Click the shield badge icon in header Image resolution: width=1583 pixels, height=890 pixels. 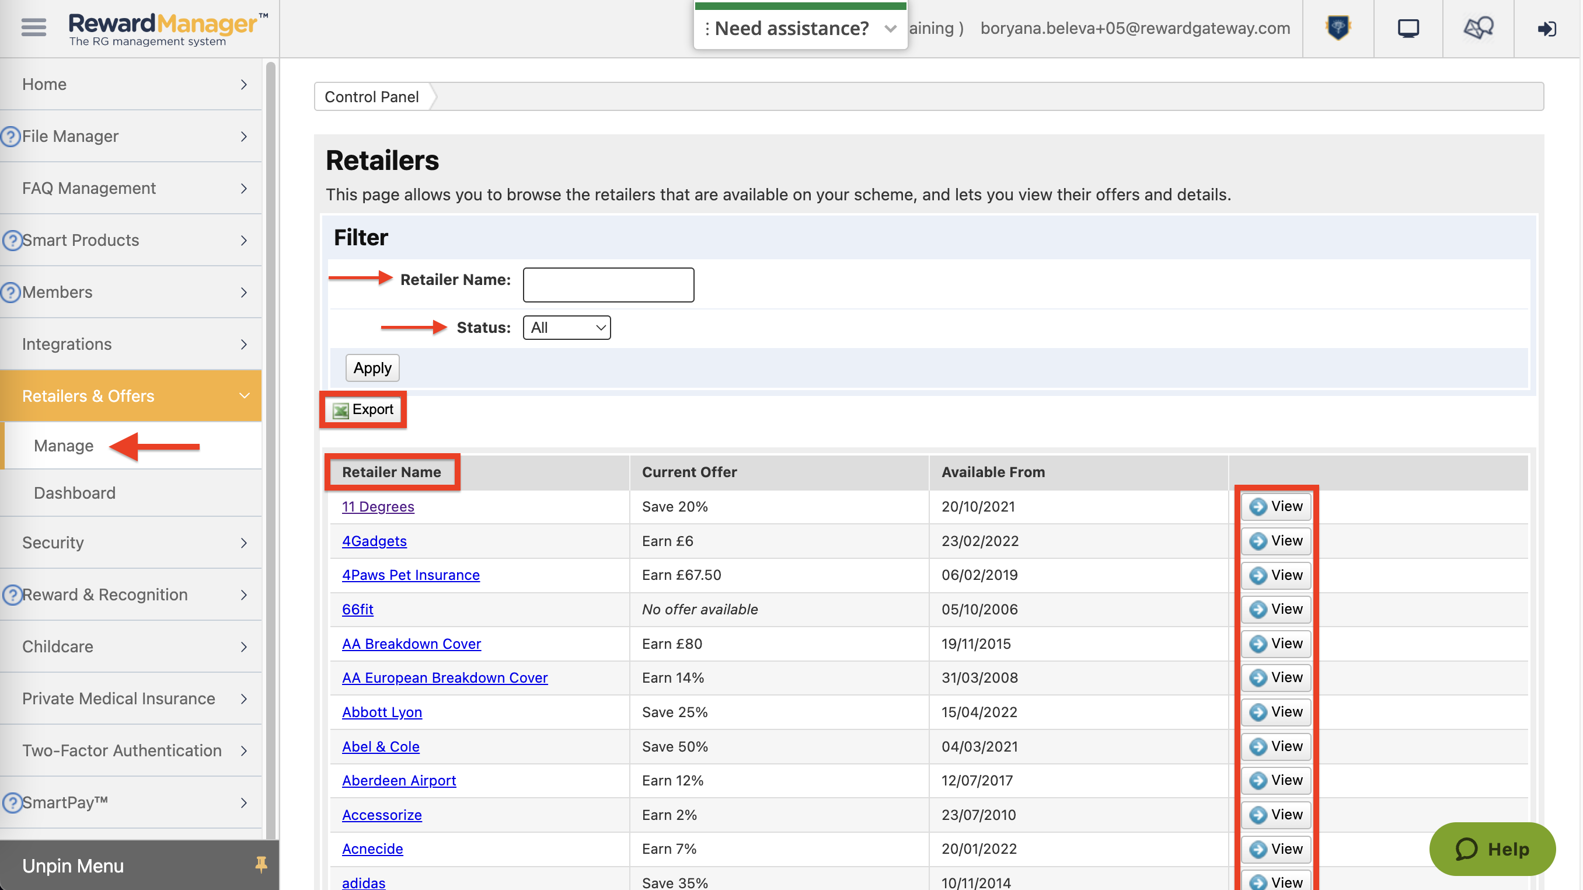1338,27
